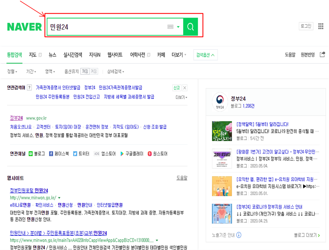Click the 로그인 button
The width and height of the screenshot is (329, 250).
point(306,26)
